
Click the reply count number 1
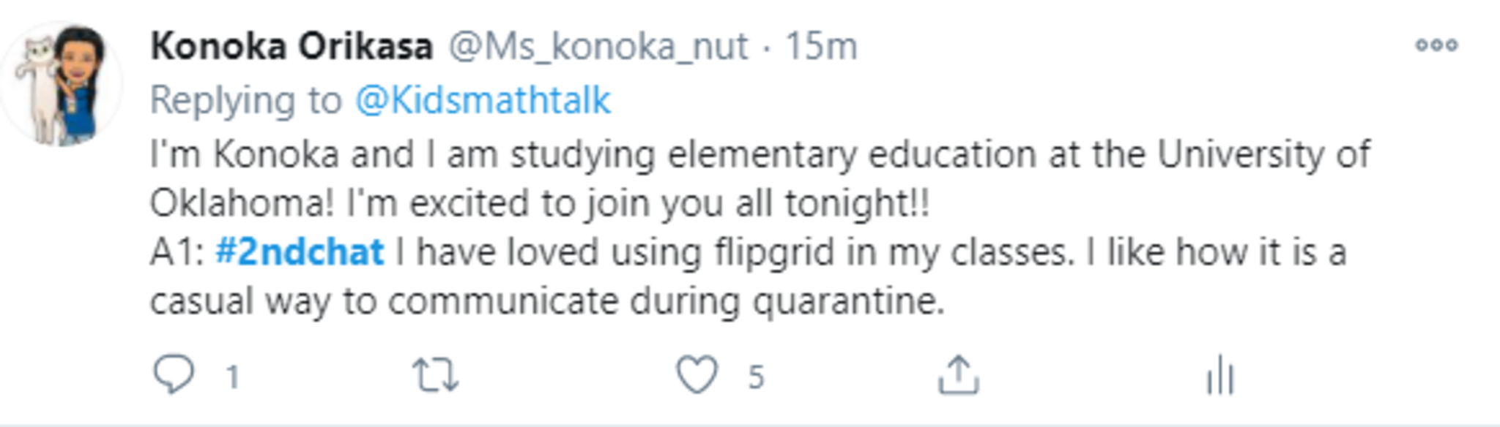tap(232, 377)
